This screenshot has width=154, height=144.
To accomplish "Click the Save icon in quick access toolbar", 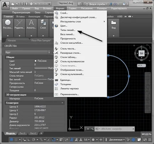I will click(x=22, y=4).
